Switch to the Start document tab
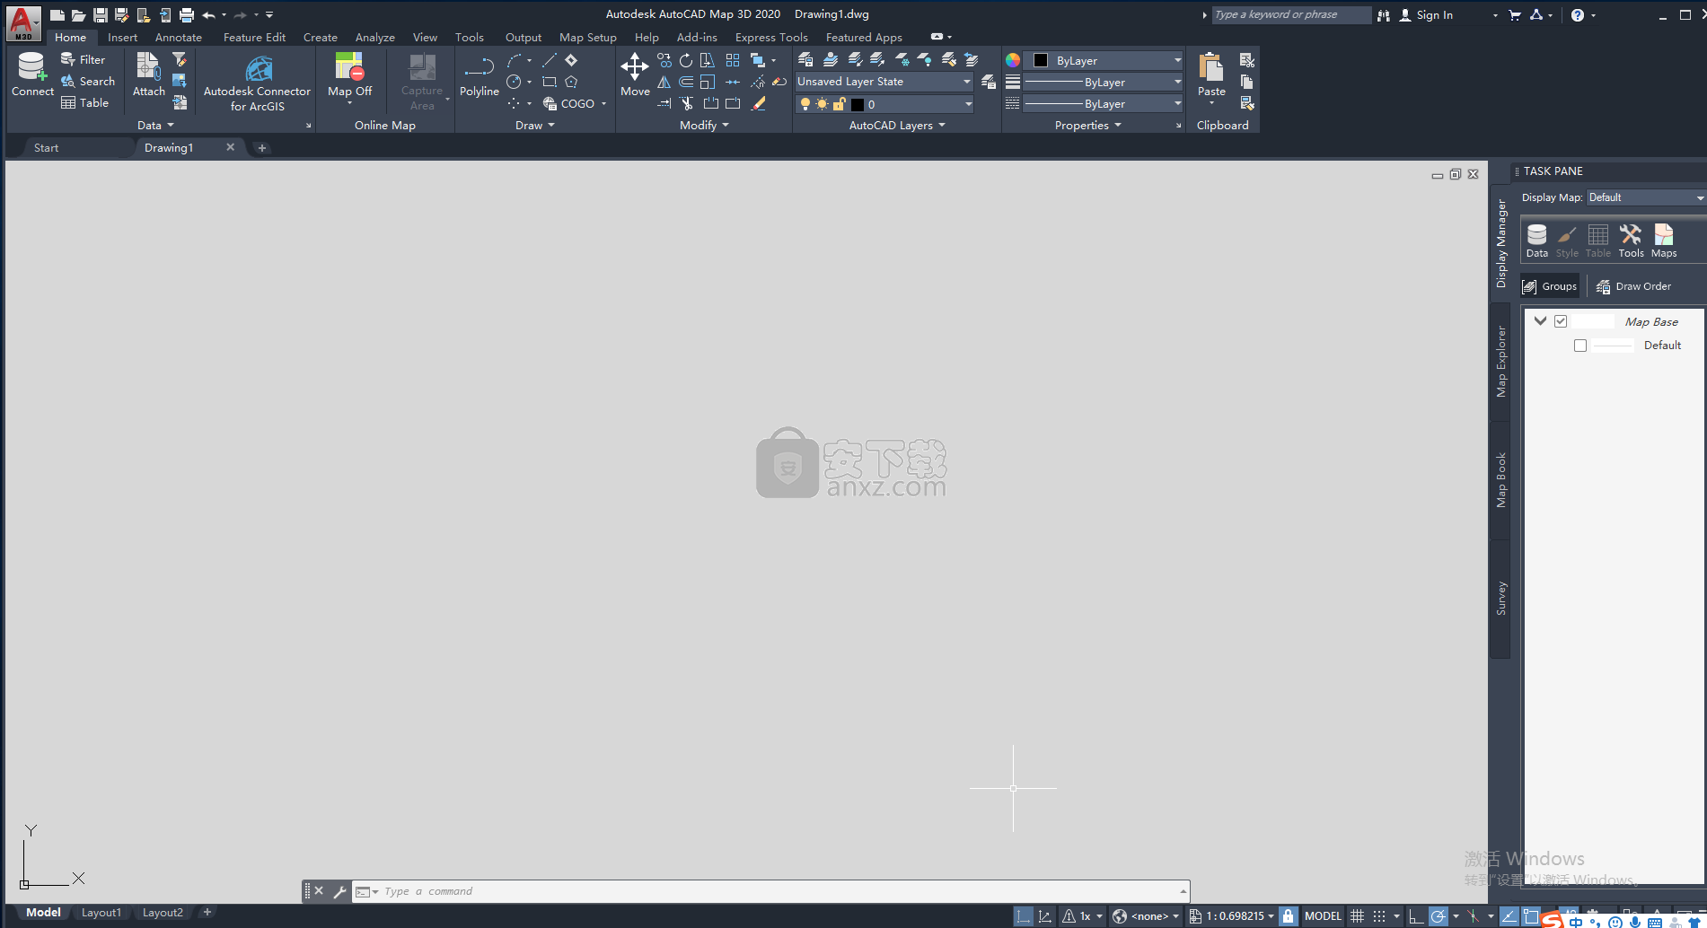Screen dimensions: 1707x928 (46, 148)
